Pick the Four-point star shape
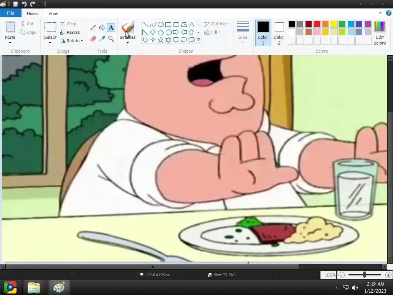 pyautogui.click(x=153, y=40)
